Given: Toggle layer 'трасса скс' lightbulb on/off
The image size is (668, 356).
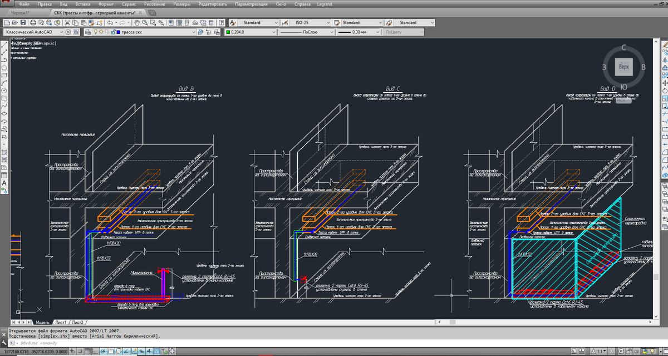Looking at the screenshot, I should point(95,32).
